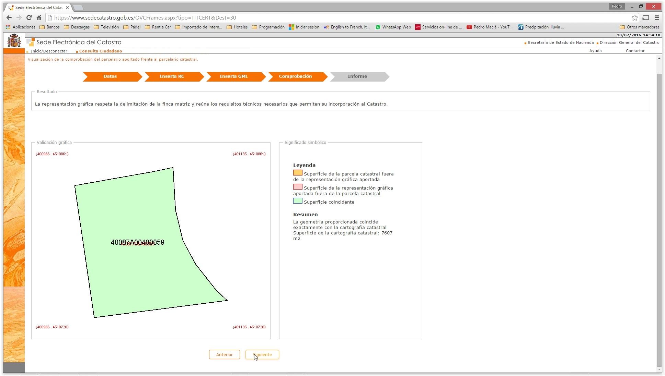Open the Bancos bookmark folder
The image size is (665, 376).
pos(50,27)
